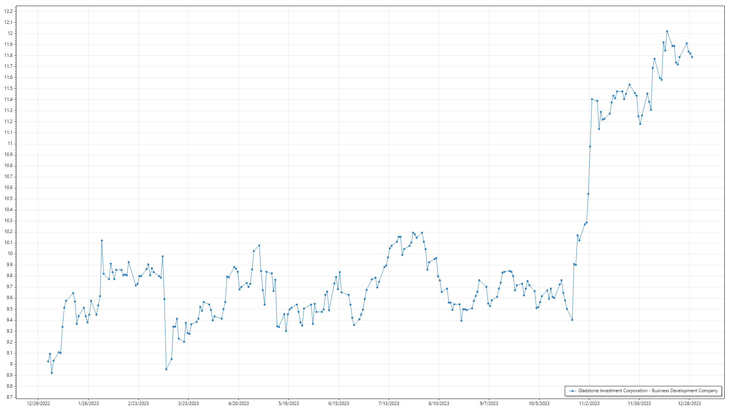Viewport: 730px width, 410px height.
Task: Select the 7/13/2023 x-axis date label
Action: tap(389, 404)
